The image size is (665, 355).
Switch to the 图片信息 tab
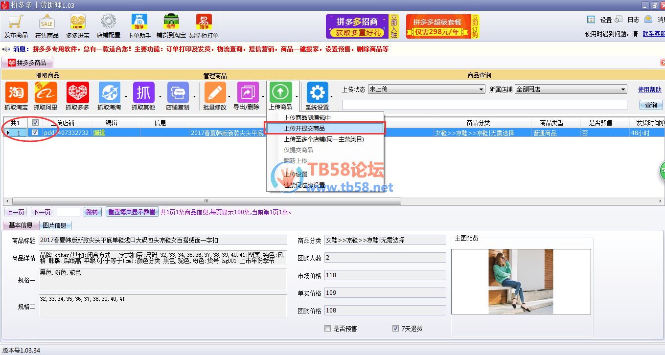(54, 225)
